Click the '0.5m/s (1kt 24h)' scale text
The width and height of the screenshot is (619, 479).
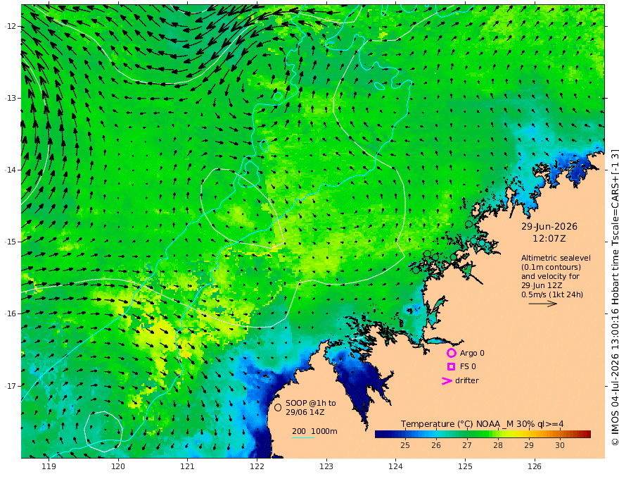tap(552, 294)
